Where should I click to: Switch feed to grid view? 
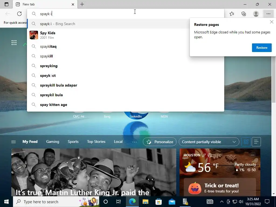tap(246, 142)
